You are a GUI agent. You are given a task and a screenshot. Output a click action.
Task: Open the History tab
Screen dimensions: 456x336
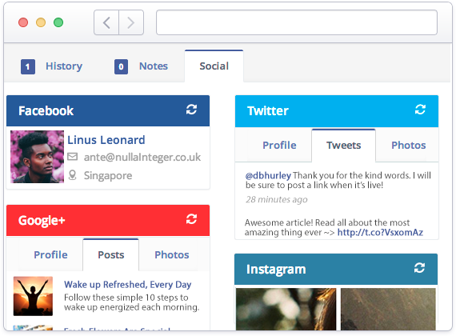[x=52, y=66]
